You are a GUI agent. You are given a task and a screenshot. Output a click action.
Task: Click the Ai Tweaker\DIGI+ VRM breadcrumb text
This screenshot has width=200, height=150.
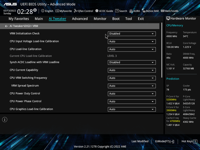pyautogui.click(x=24, y=26)
